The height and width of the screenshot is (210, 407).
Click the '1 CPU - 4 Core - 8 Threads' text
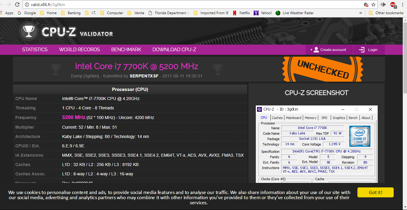(88, 108)
